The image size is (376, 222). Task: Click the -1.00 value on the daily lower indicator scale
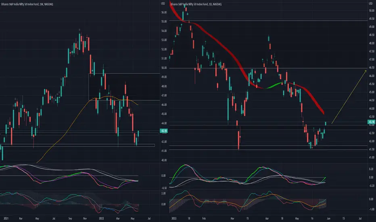click(x=371, y=209)
